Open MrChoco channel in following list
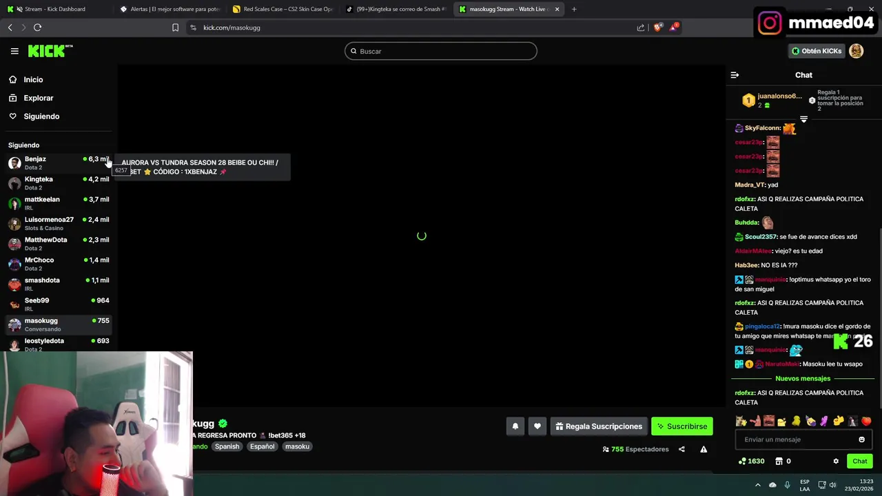 (59, 264)
